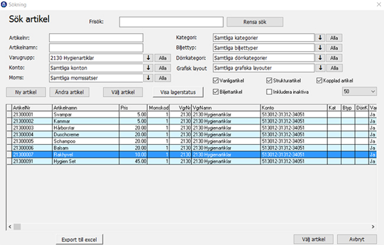Click the Ändra artikel button

click(x=69, y=92)
